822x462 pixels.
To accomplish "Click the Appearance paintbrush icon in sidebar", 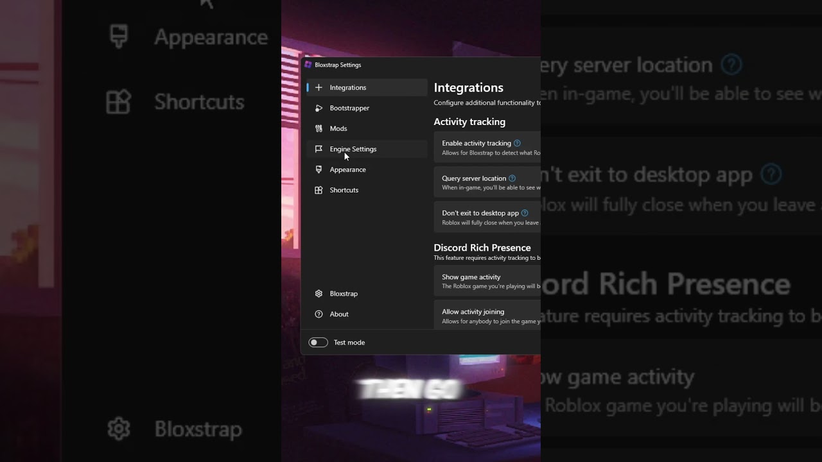I will click(x=319, y=169).
